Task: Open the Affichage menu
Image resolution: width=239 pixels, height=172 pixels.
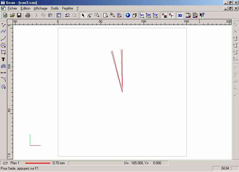Action: pos(40,8)
